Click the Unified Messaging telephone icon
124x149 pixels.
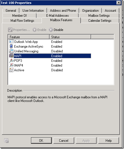click(11, 51)
